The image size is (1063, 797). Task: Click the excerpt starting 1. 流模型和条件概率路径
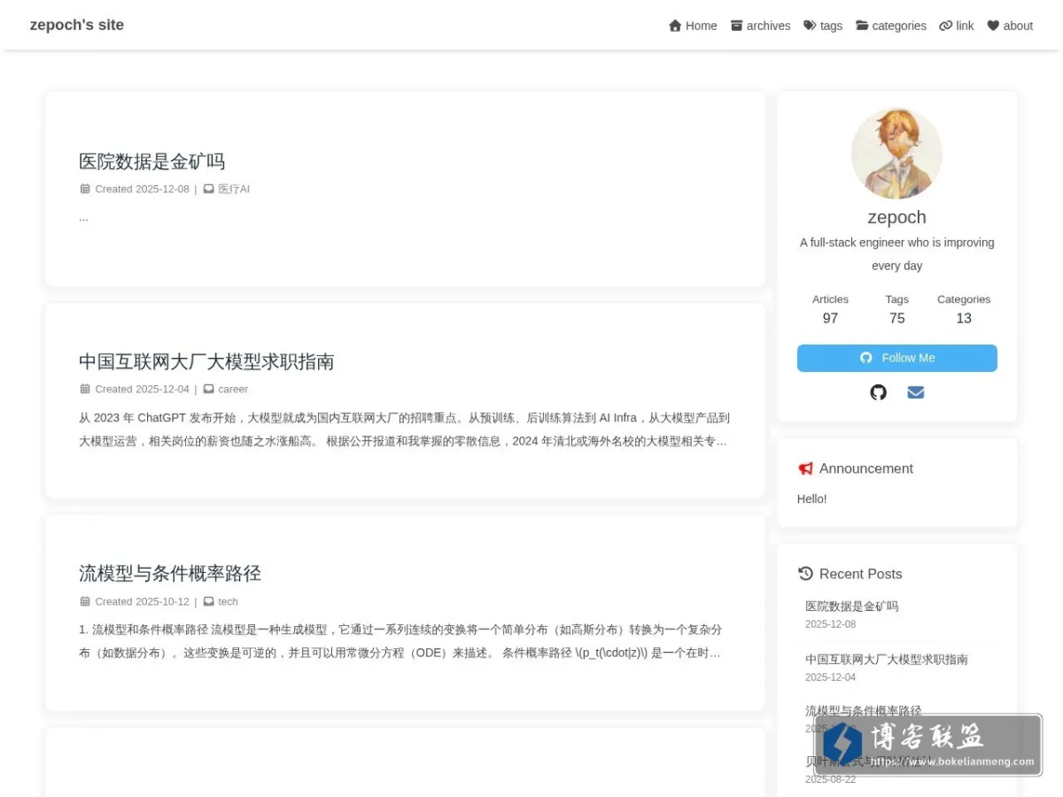pyautogui.click(x=400, y=641)
